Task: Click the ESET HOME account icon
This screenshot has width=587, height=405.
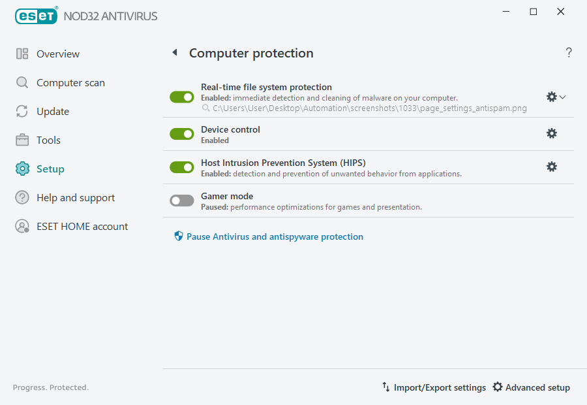Action: [x=22, y=227]
